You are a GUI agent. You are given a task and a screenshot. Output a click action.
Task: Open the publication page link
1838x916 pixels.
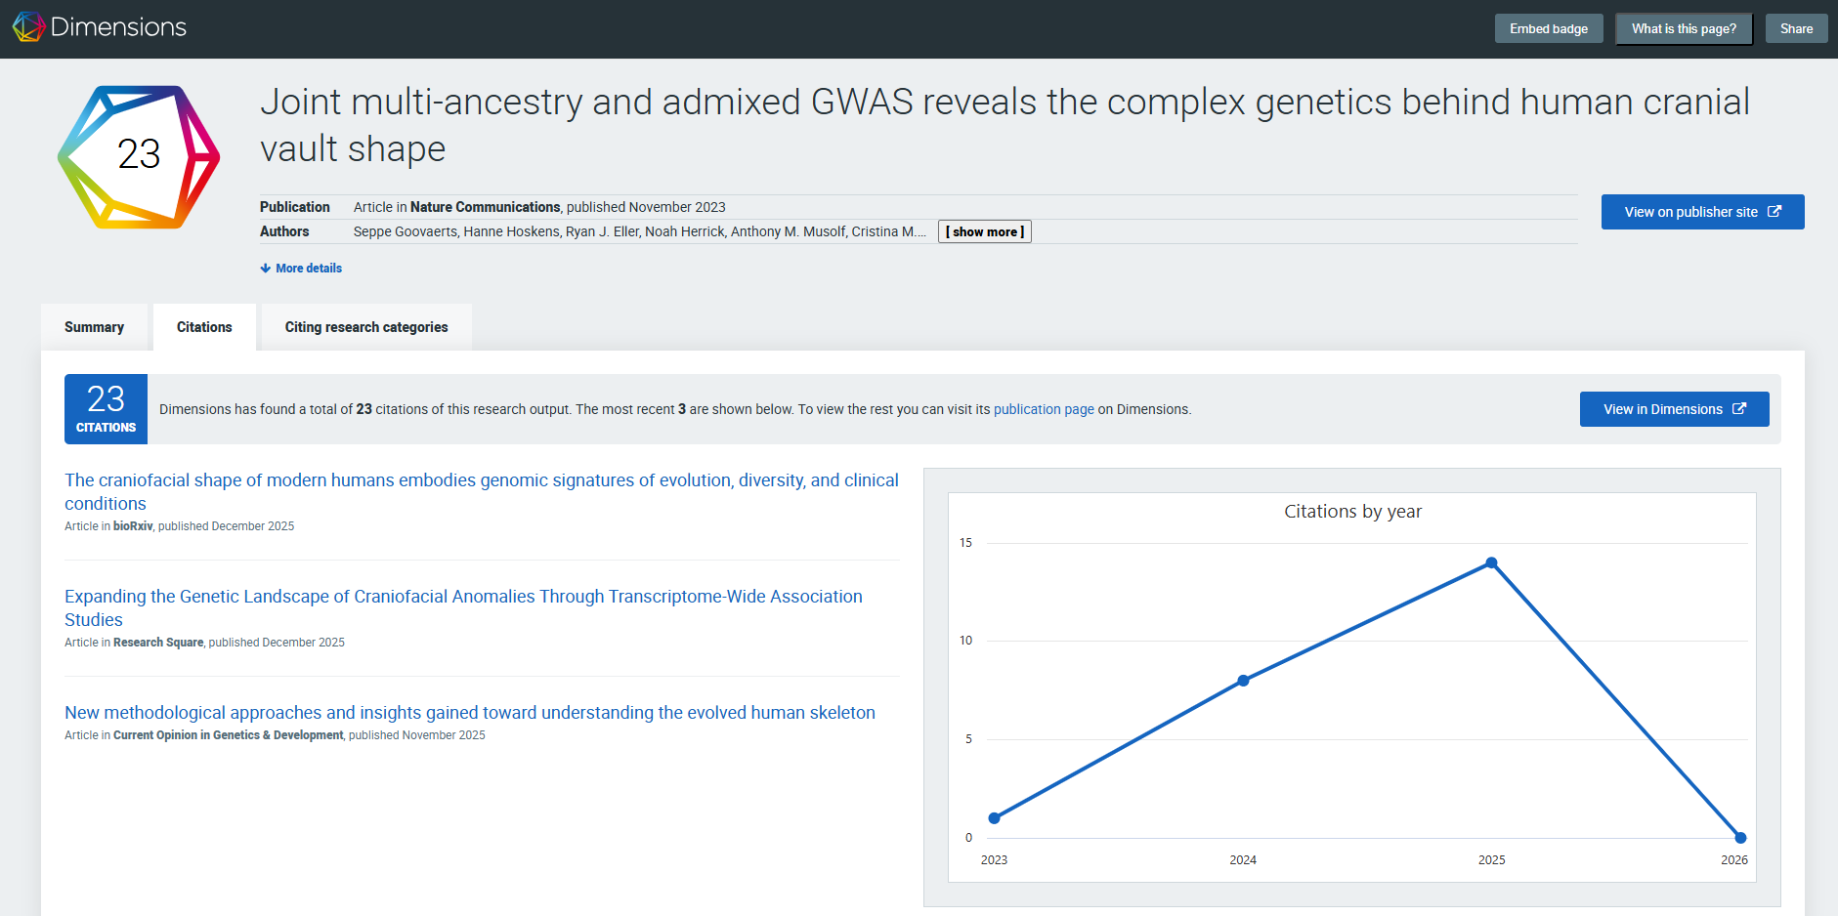tap(1043, 409)
